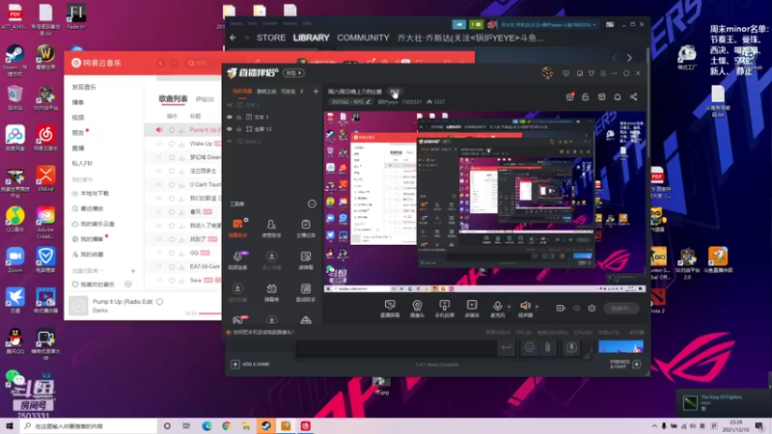Image resolution: width=772 pixels, height=434 pixels.
Task: Click the NetEase now-playing album thumbnail
Action: tap(78, 306)
